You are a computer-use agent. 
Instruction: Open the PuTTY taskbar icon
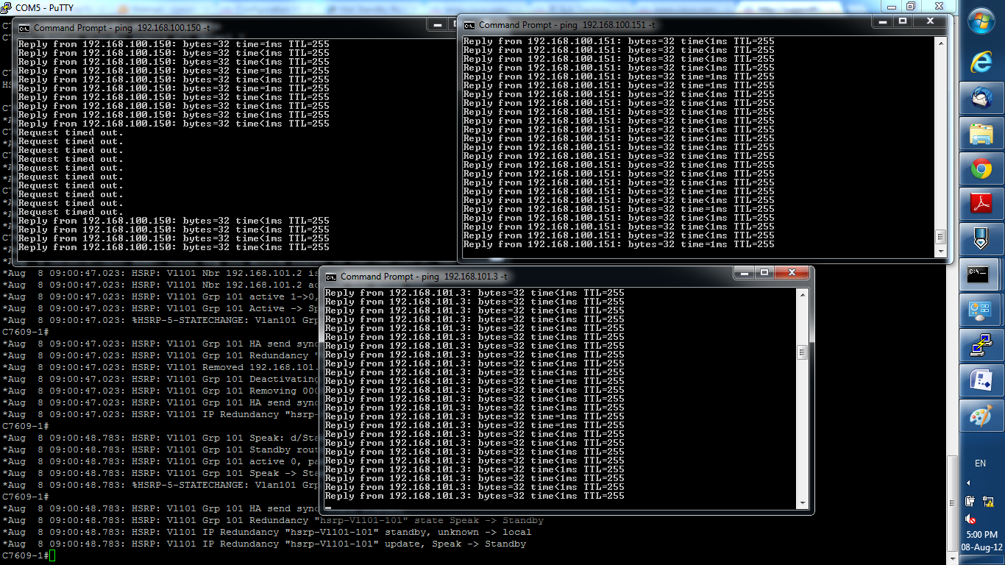point(981,345)
